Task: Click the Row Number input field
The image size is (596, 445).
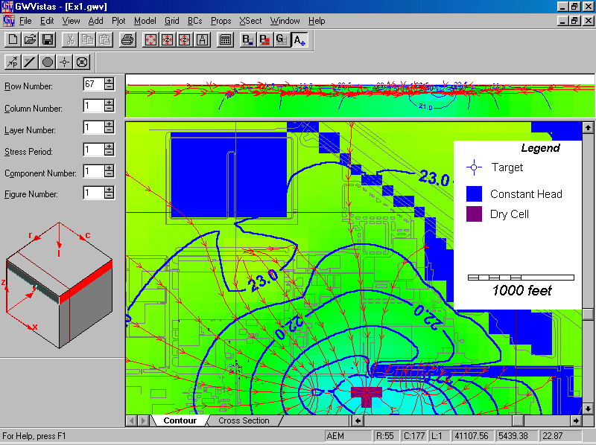Action: click(94, 84)
